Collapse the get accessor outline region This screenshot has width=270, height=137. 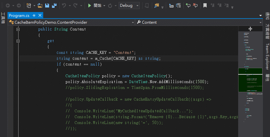(18, 41)
